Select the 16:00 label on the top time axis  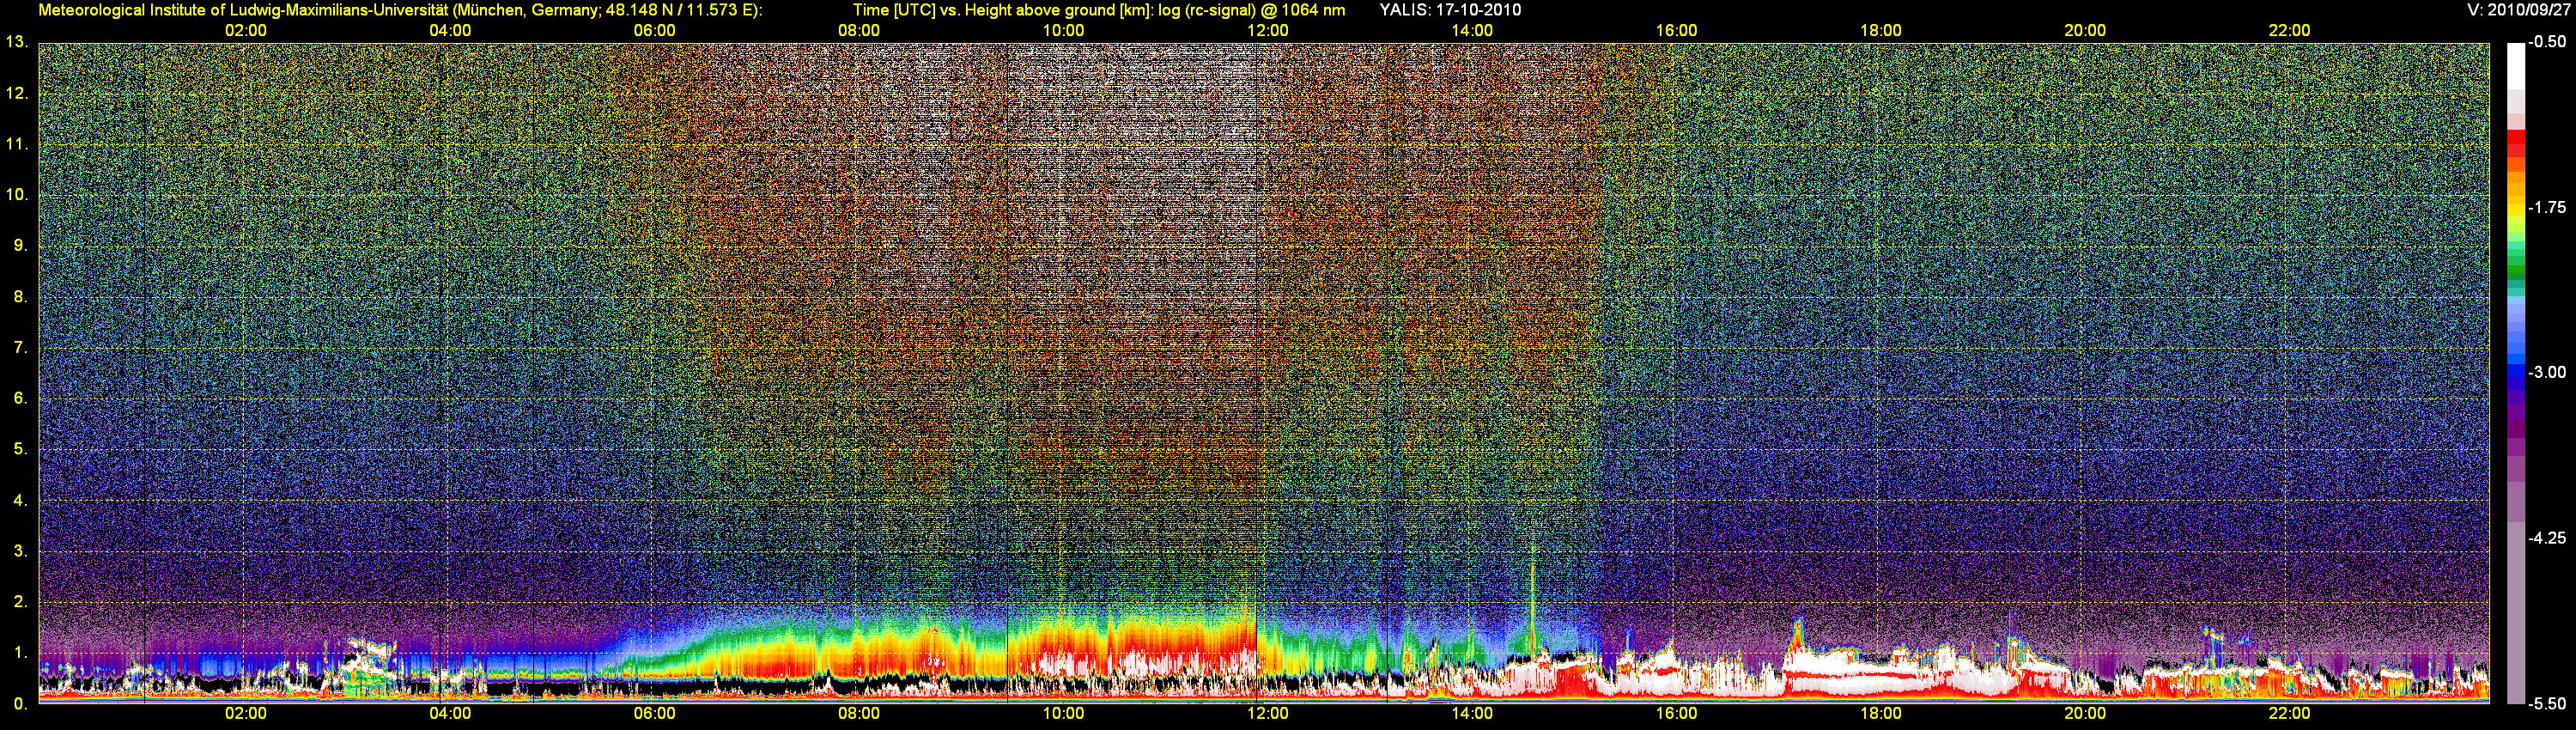[x=1676, y=31]
